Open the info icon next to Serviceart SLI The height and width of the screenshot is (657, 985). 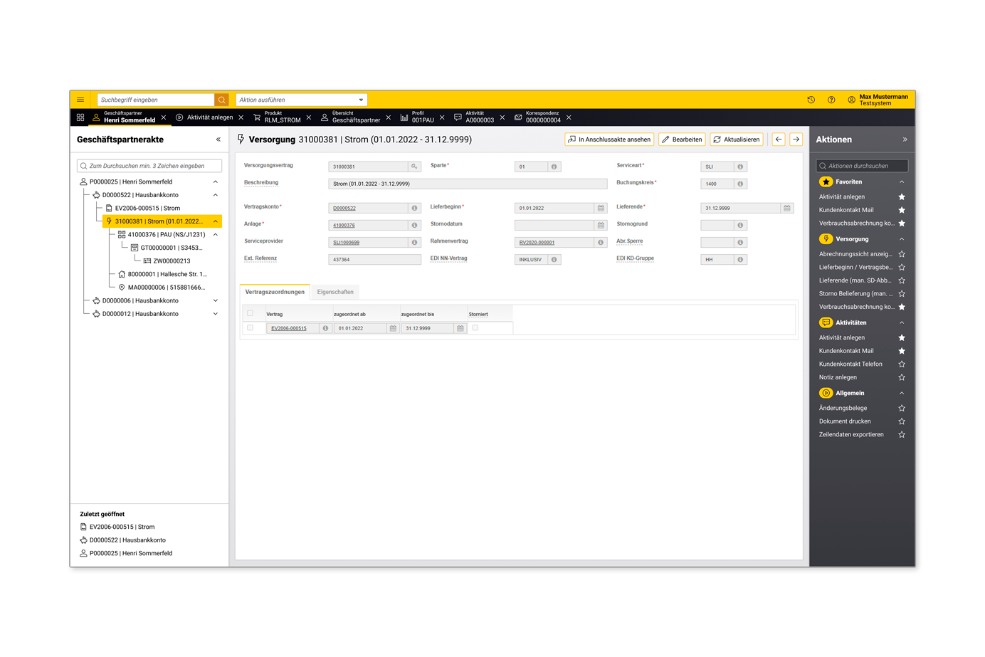pyautogui.click(x=740, y=167)
